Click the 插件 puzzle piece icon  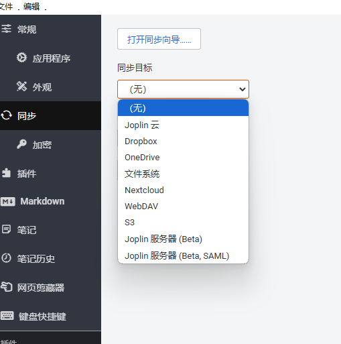click(6, 173)
